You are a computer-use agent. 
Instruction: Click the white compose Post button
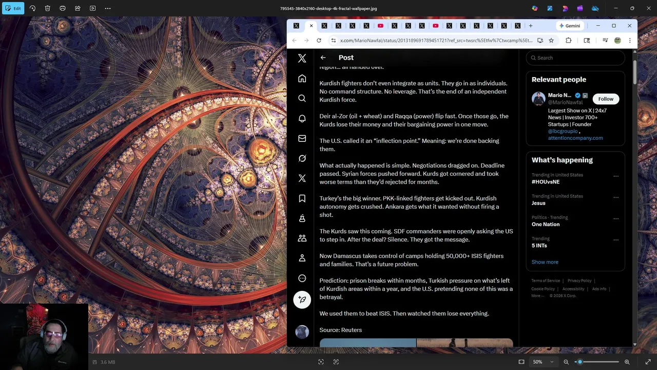(x=302, y=300)
